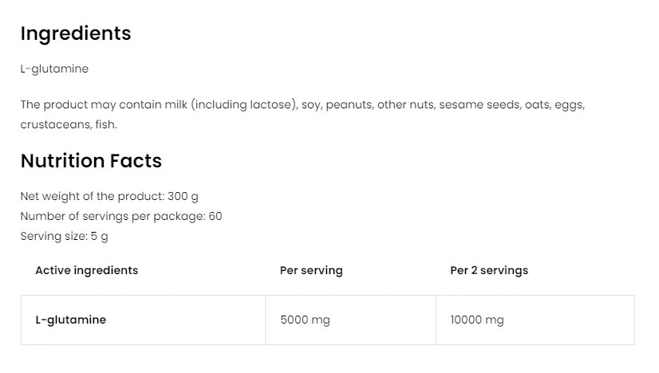Click the "Per serving" column header
659x373 pixels.
click(311, 270)
